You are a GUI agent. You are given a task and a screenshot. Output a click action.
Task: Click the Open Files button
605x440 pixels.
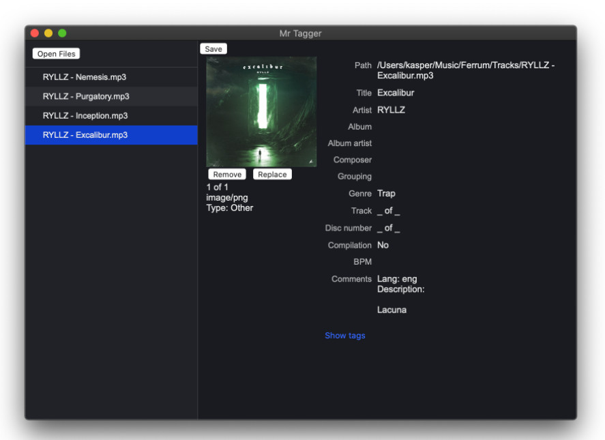point(56,54)
